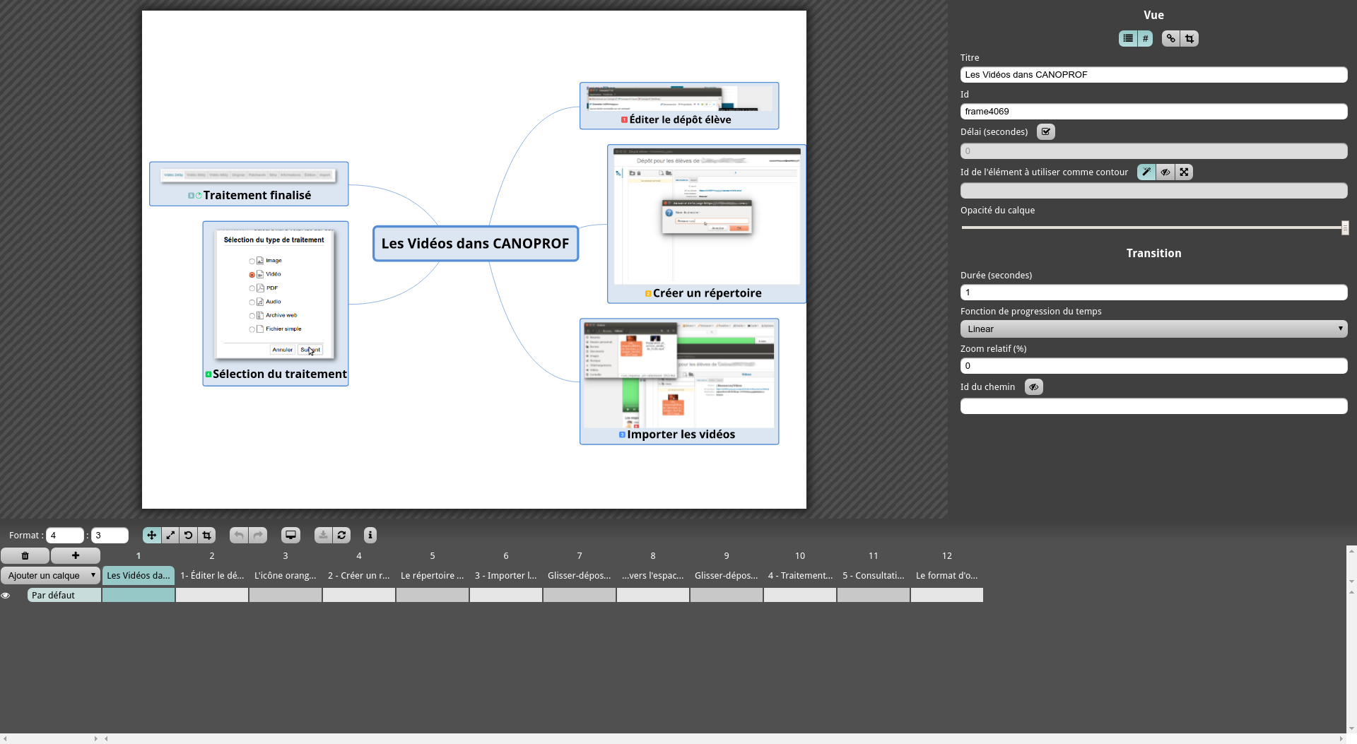Click Par défaut layer cell under frame 2
1357x744 pixels.
click(212, 595)
